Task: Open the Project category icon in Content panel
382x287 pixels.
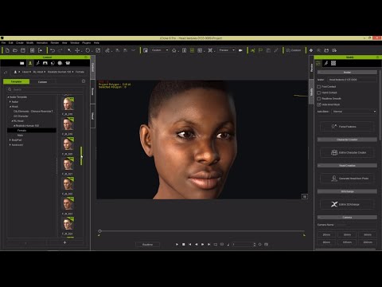Action: coord(22,63)
